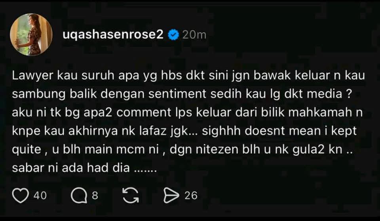Click the 26 shares count
The height and width of the screenshot is (221, 380).
click(x=191, y=196)
